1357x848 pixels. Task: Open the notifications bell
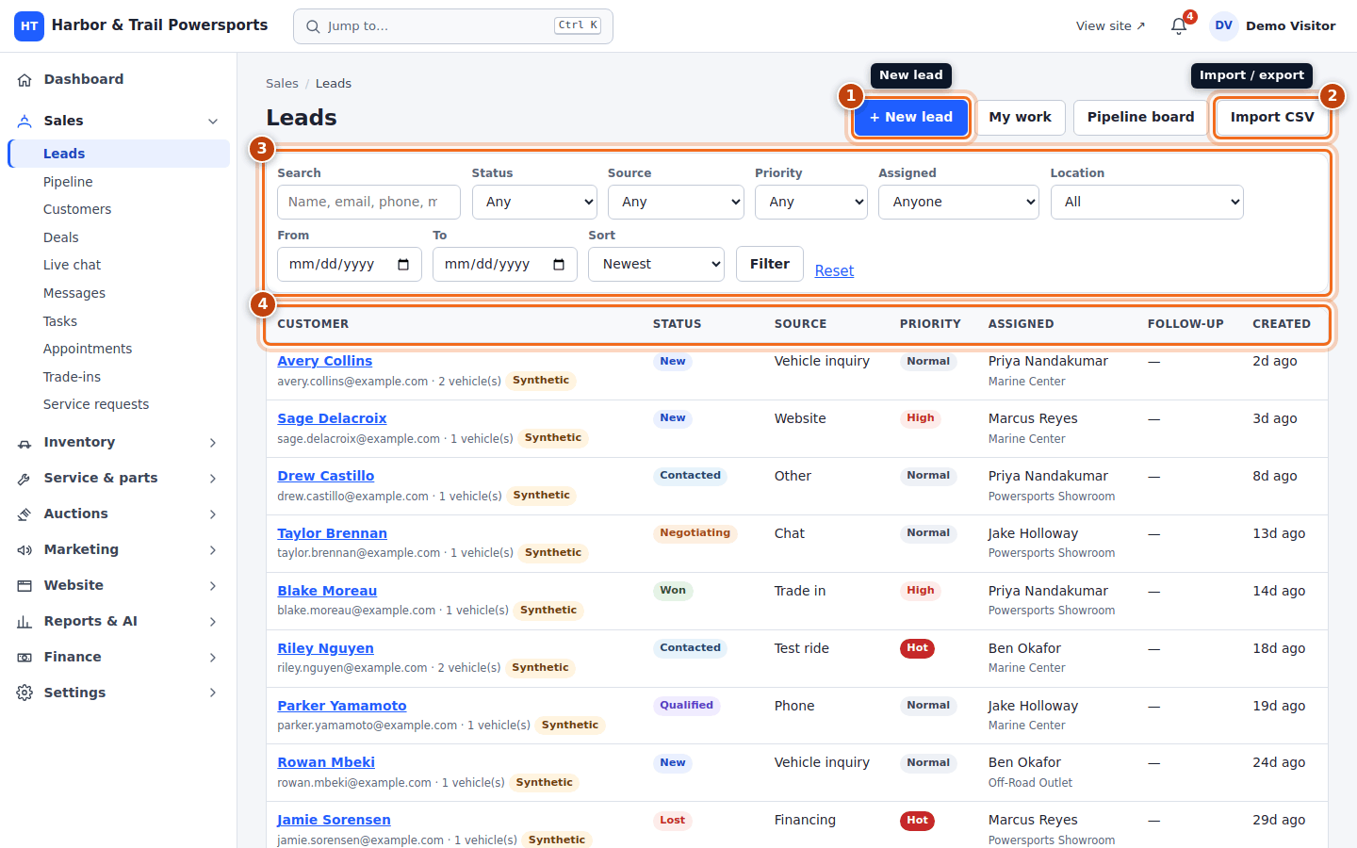click(1179, 26)
